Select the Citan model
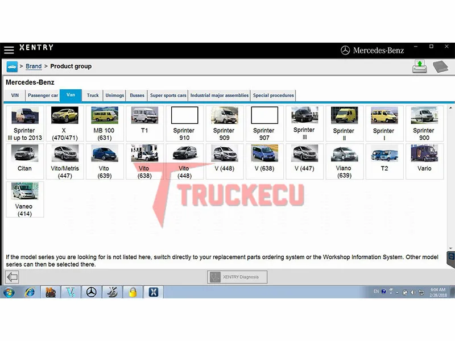This screenshot has width=455, height=341. pos(24,161)
